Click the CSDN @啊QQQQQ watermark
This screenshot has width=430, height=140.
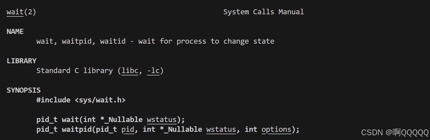click(395, 132)
